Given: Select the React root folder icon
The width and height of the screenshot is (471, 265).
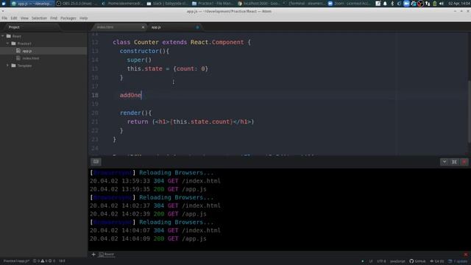Looking at the screenshot, I should coord(9,36).
